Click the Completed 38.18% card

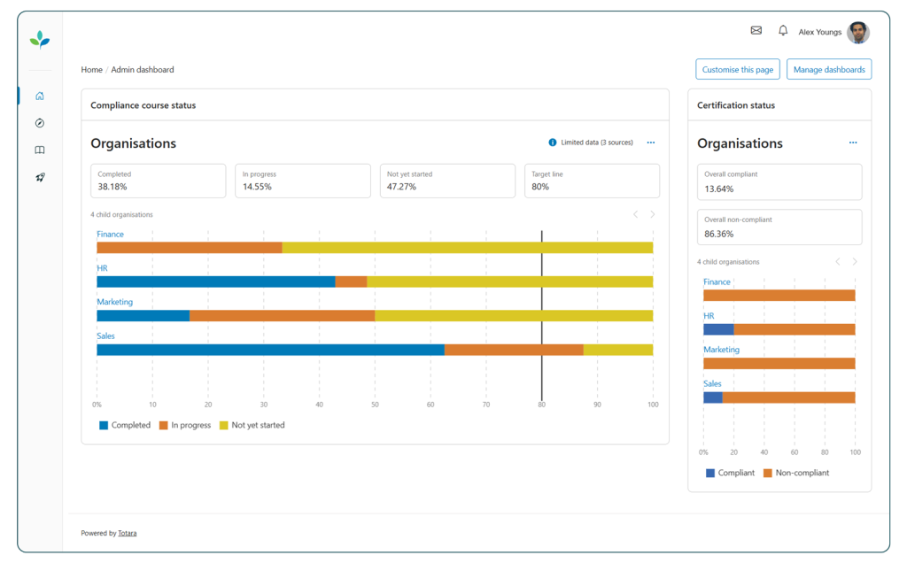(158, 181)
